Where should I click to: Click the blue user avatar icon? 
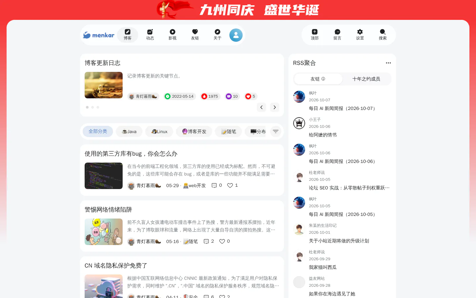236,35
